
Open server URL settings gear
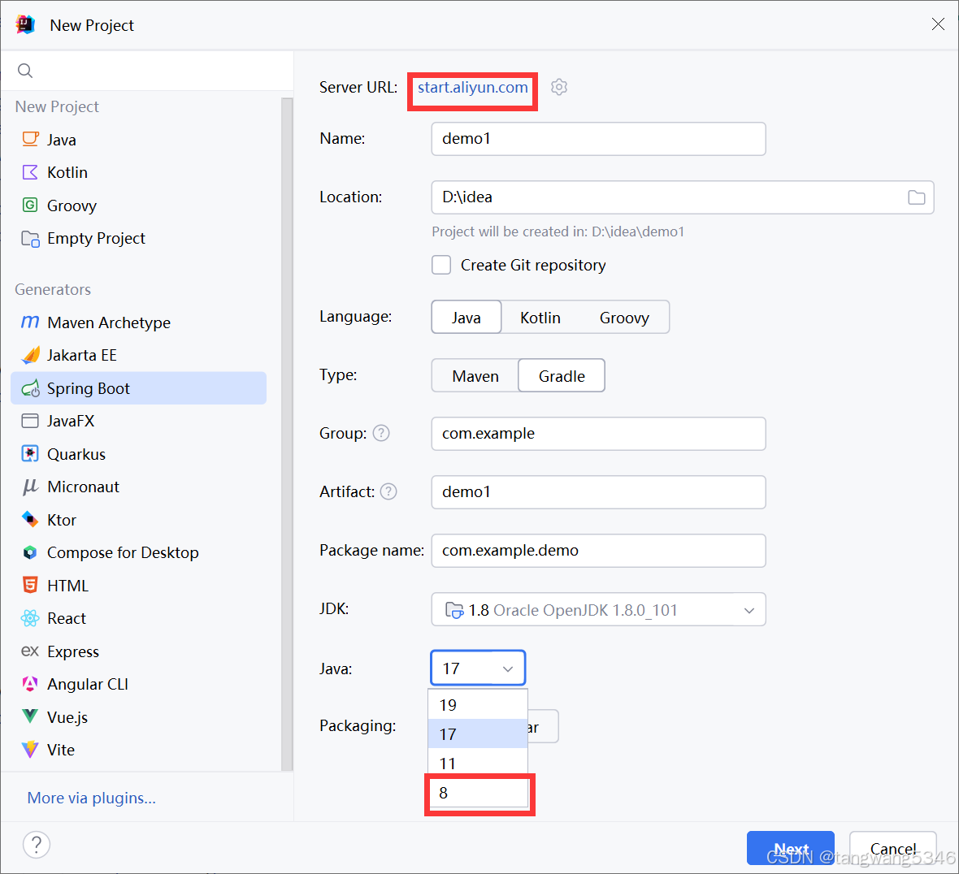click(x=559, y=88)
